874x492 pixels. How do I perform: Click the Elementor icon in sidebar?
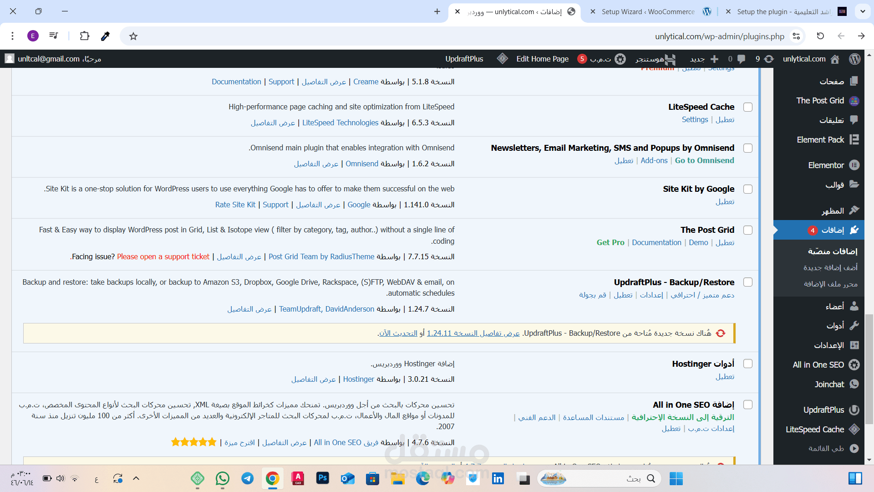click(854, 165)
